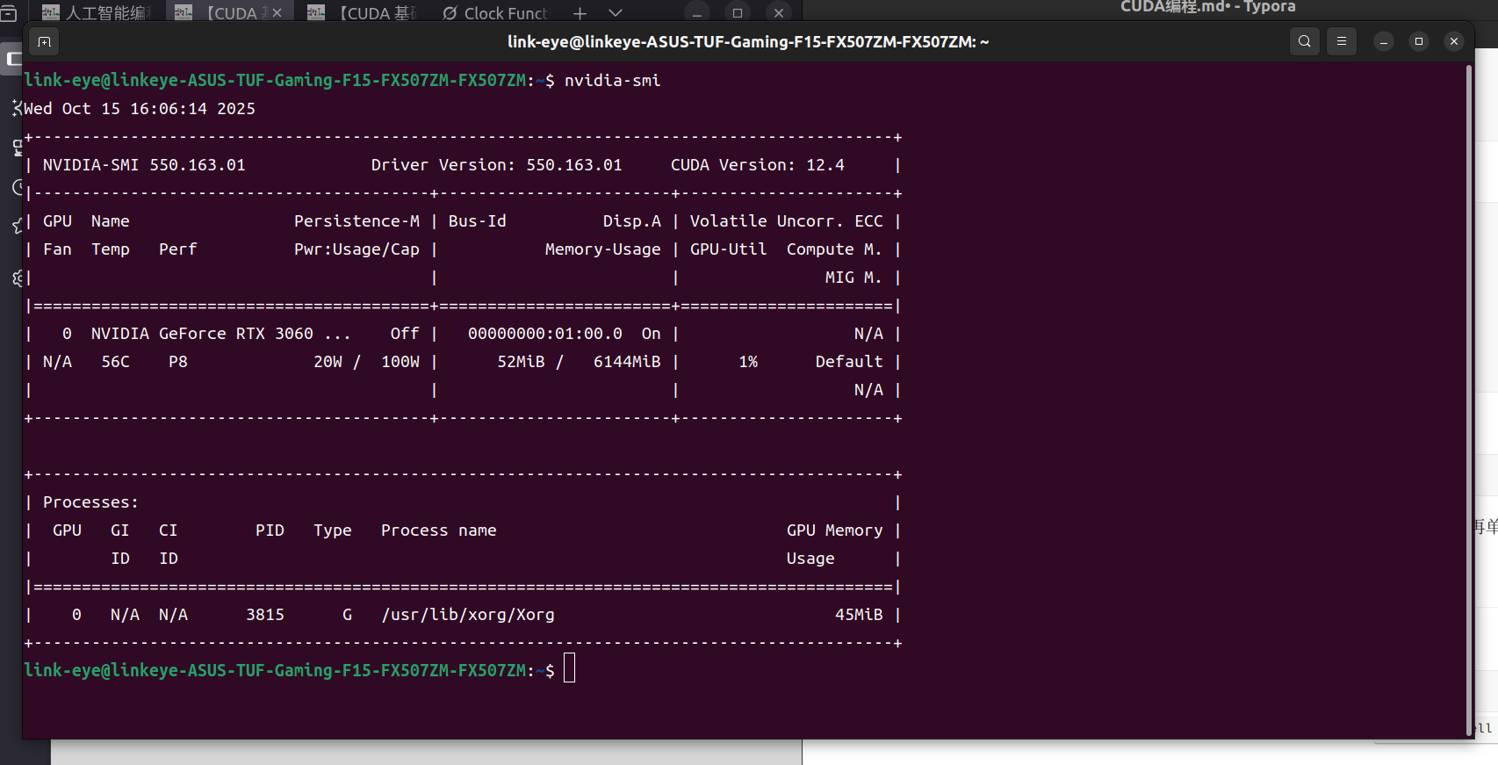1498x765 pixels.
Task: Click the terminal's vertical scrollbar
Action: 1468,395
